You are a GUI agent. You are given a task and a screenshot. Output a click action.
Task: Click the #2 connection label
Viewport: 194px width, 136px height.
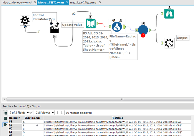74,14
